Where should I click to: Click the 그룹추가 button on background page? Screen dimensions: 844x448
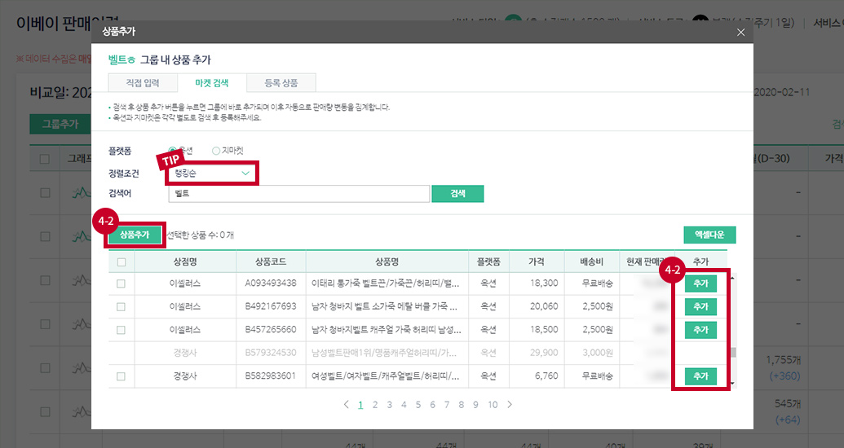tap(60, 124)
